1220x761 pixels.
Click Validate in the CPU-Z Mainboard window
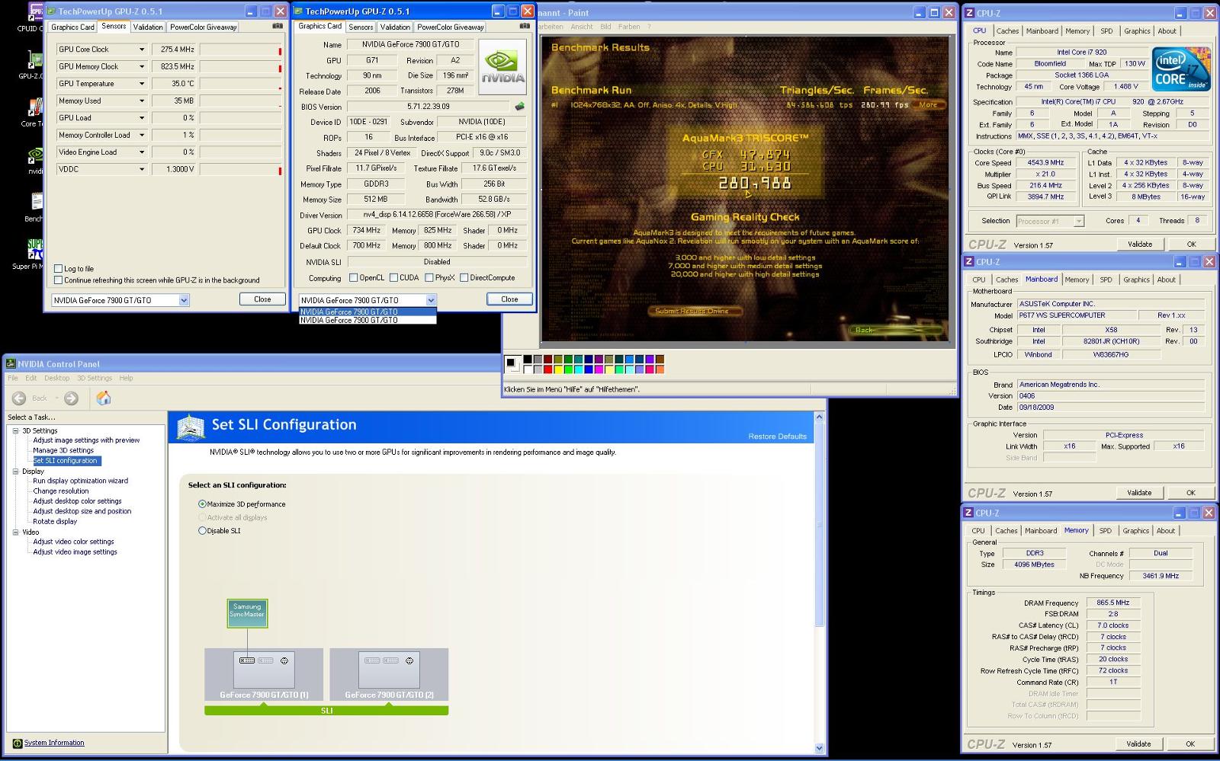[1139, 493]
